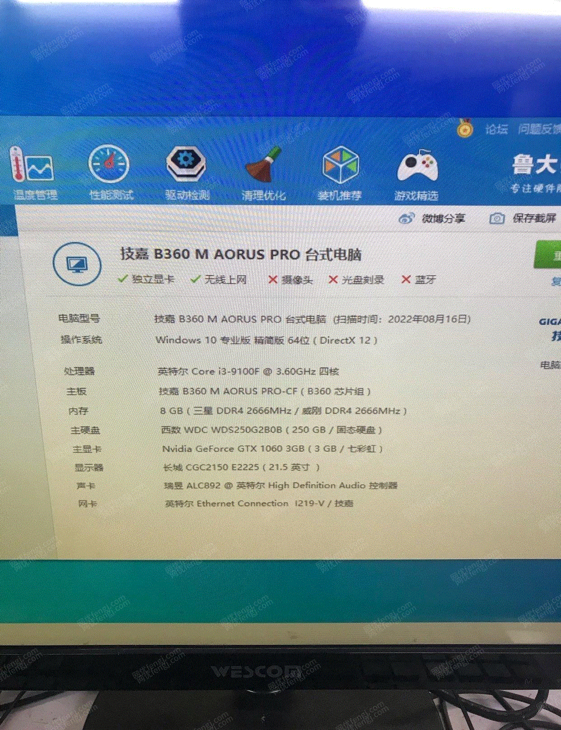
Task: Select the WDC WDS250G2B0B disk value
Action: [x=272, y=430]
